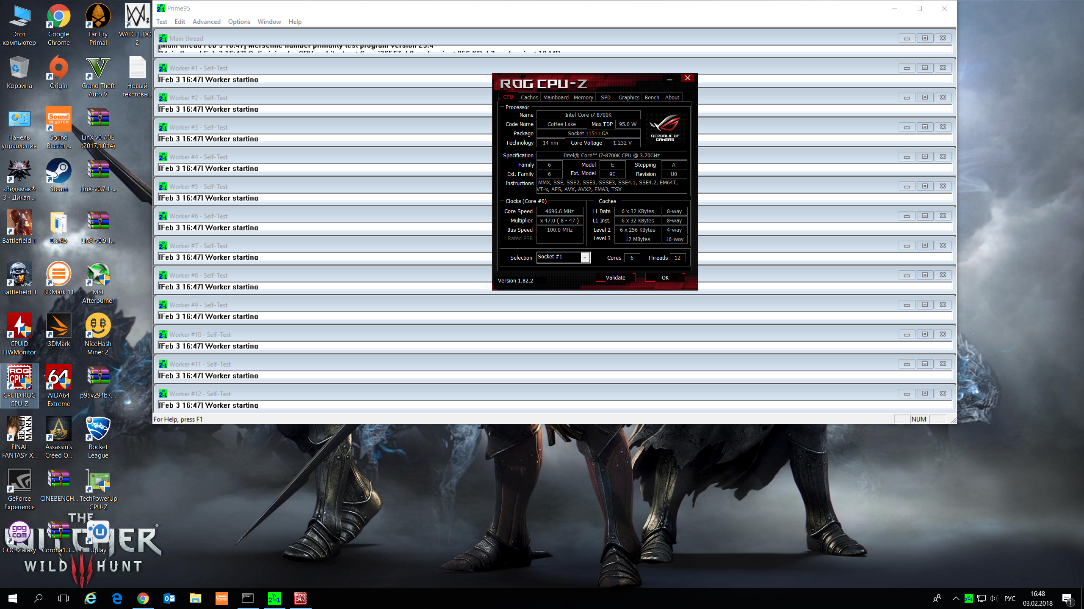Screen dimensions: 1084x609
Task: Open the Bench tab in CPU-Z
Action: pos(652,97)
